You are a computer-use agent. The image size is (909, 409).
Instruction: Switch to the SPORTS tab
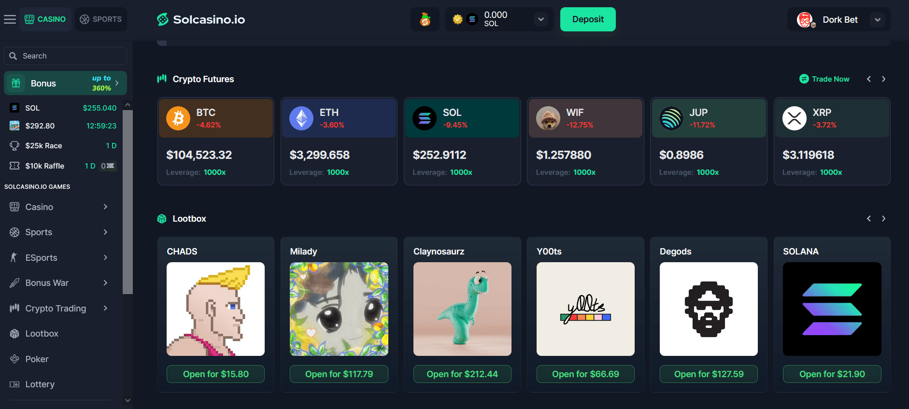[x=101, y=19]
